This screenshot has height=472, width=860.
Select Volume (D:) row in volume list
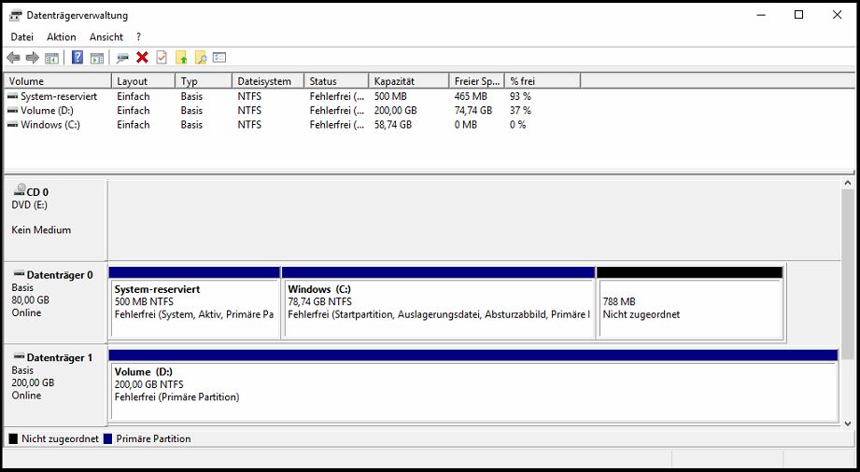47,110
